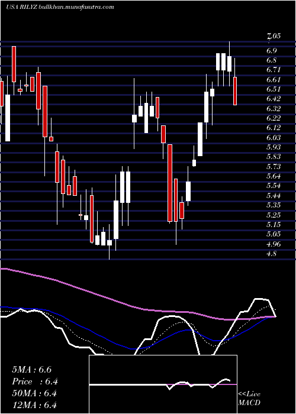The height and width of the screenshot is (414, 296).
Task: Click the 5MA : 6.6 readout
Action: click(x=33, y=370)
